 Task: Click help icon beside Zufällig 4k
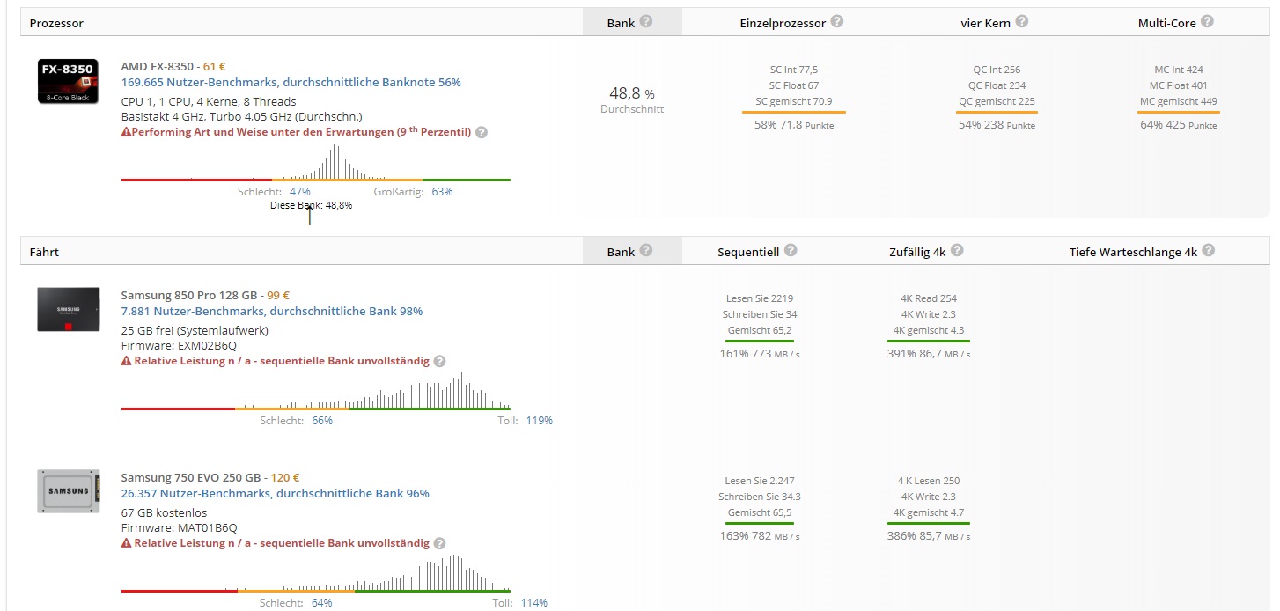(957, 250)
